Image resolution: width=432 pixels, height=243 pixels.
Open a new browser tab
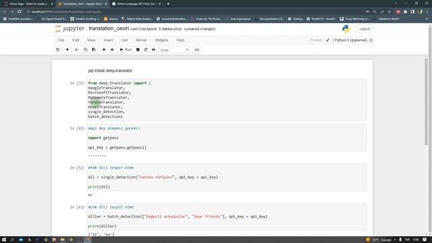click(x=168, y=4)
